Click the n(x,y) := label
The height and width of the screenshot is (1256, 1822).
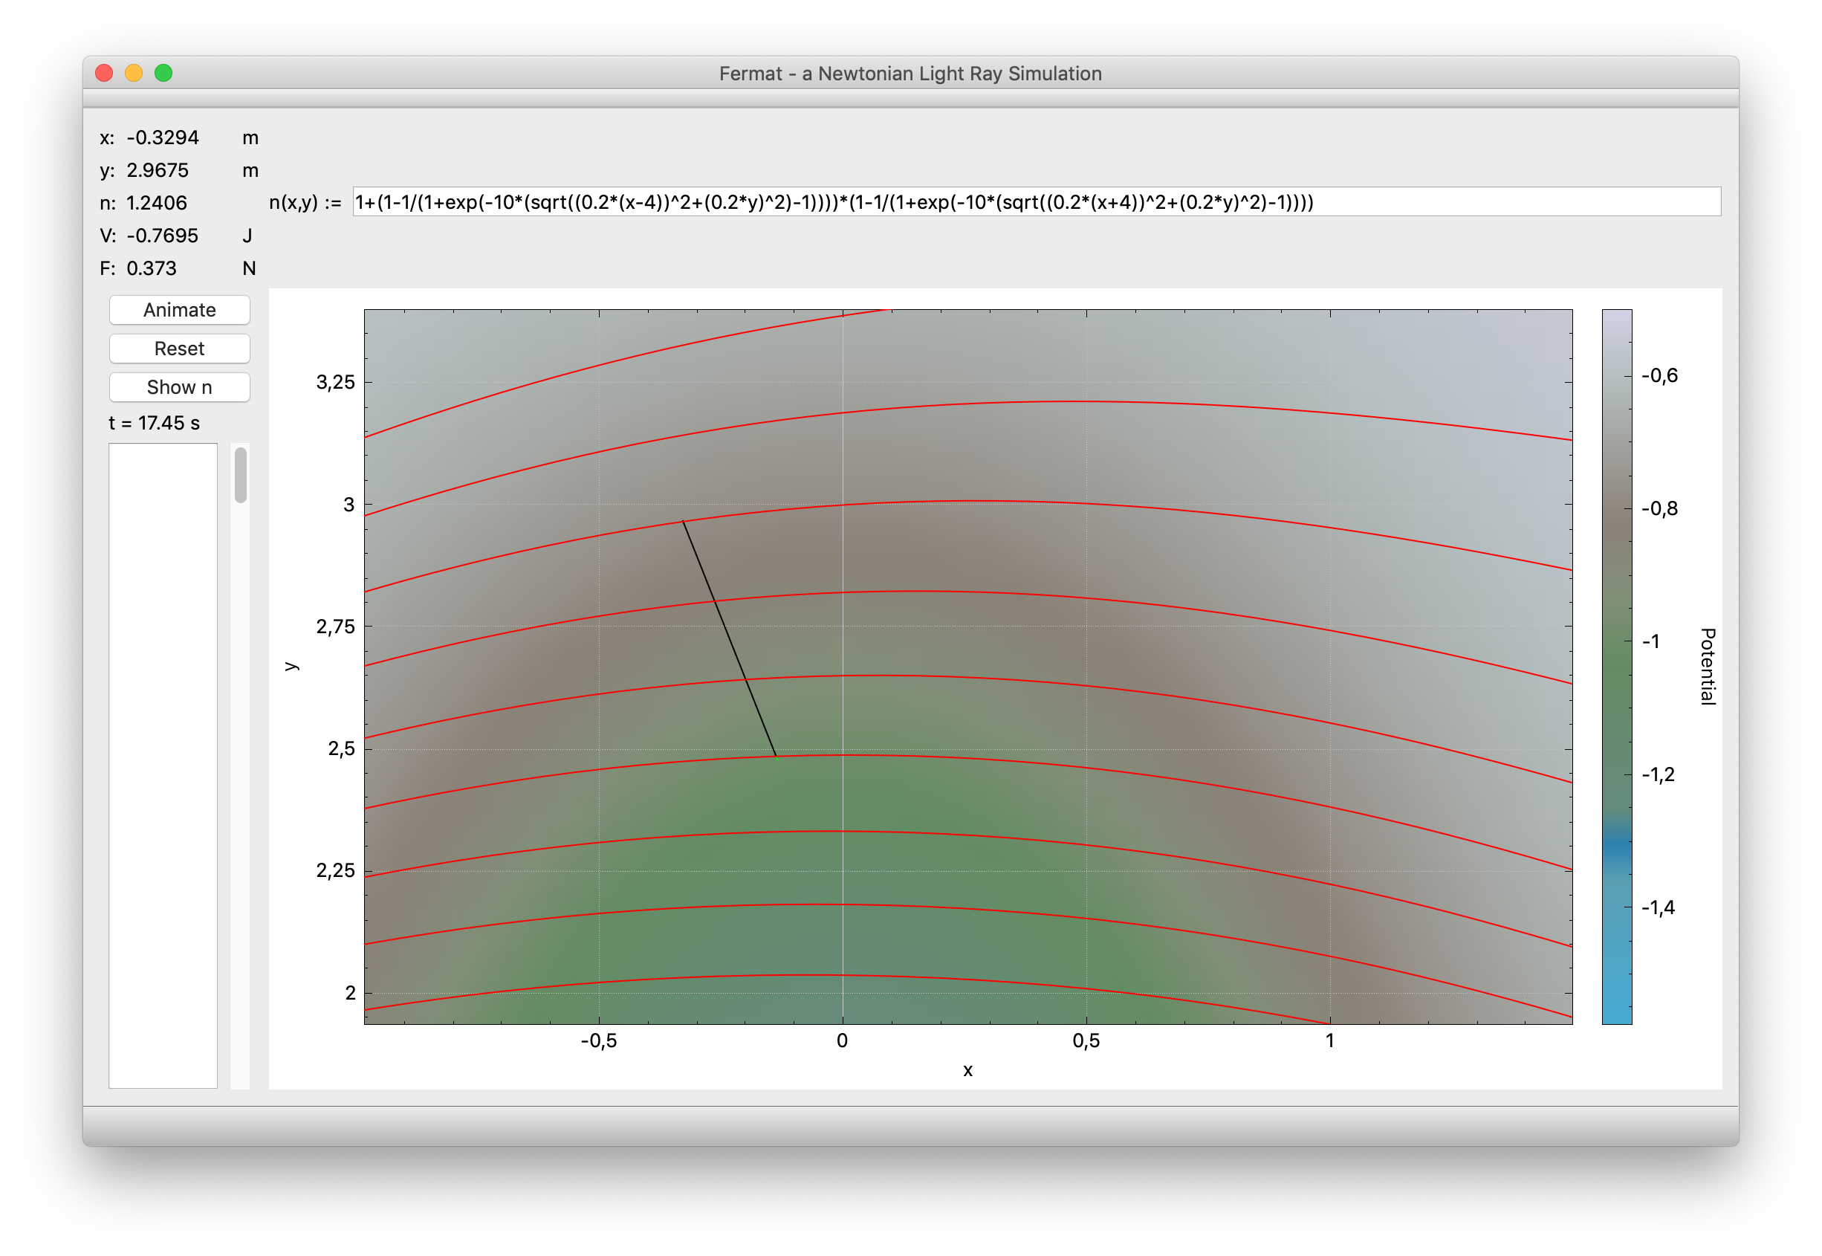point(305,203)
